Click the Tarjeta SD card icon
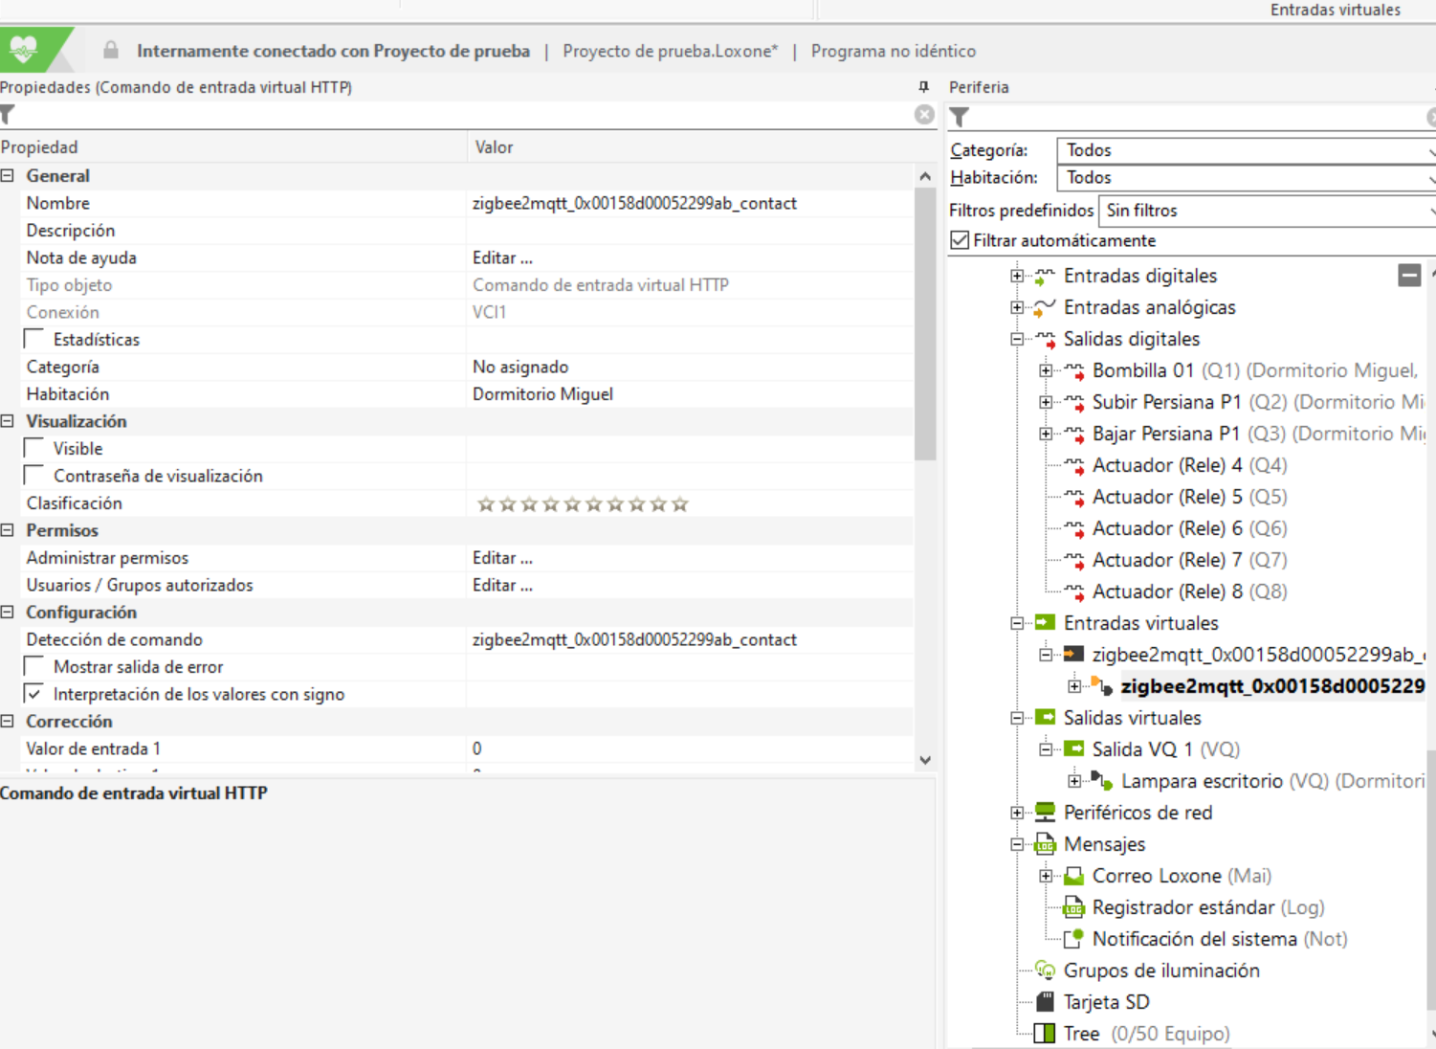 (x=1045, y=1002)
